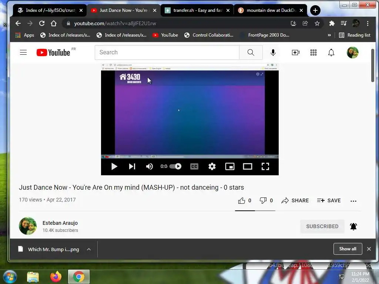Open video player settings gear
The image size is (379, 284).
point(212,166)
